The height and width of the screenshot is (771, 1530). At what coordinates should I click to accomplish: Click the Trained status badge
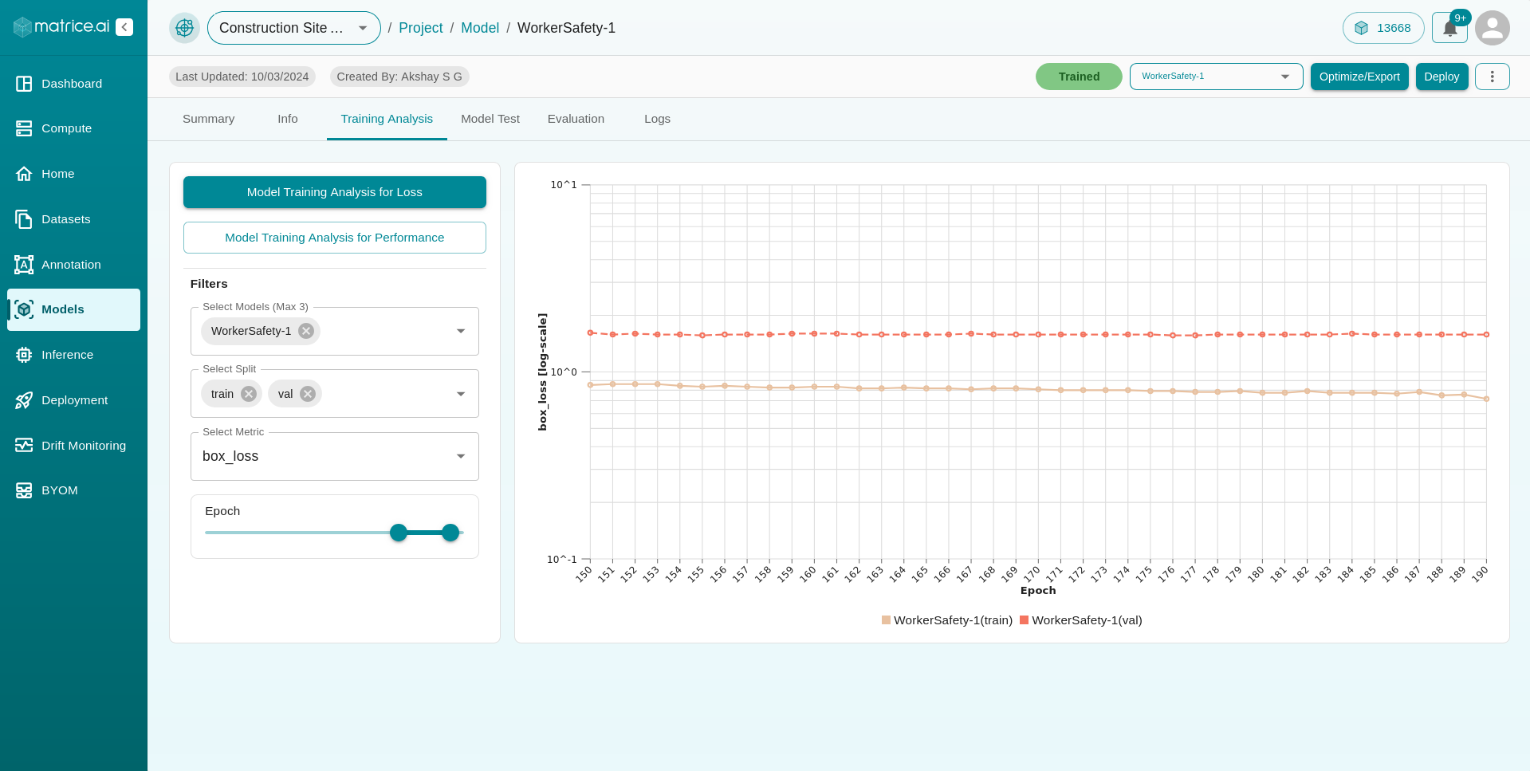pyautogui.click(x=1079, y=77)
